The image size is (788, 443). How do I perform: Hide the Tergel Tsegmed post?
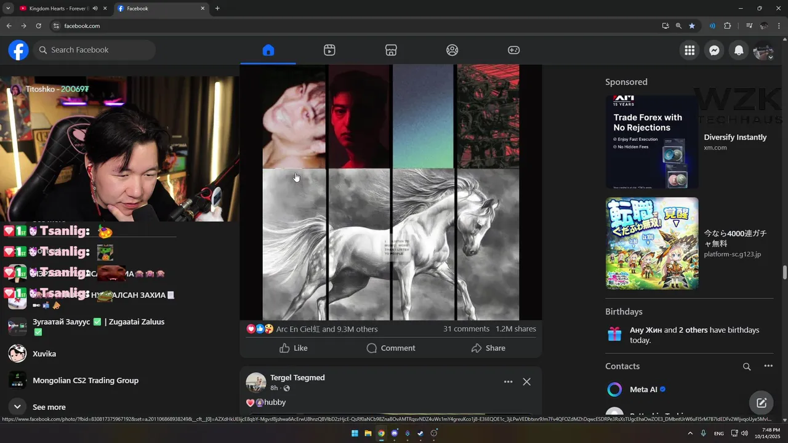pos(526,382)
